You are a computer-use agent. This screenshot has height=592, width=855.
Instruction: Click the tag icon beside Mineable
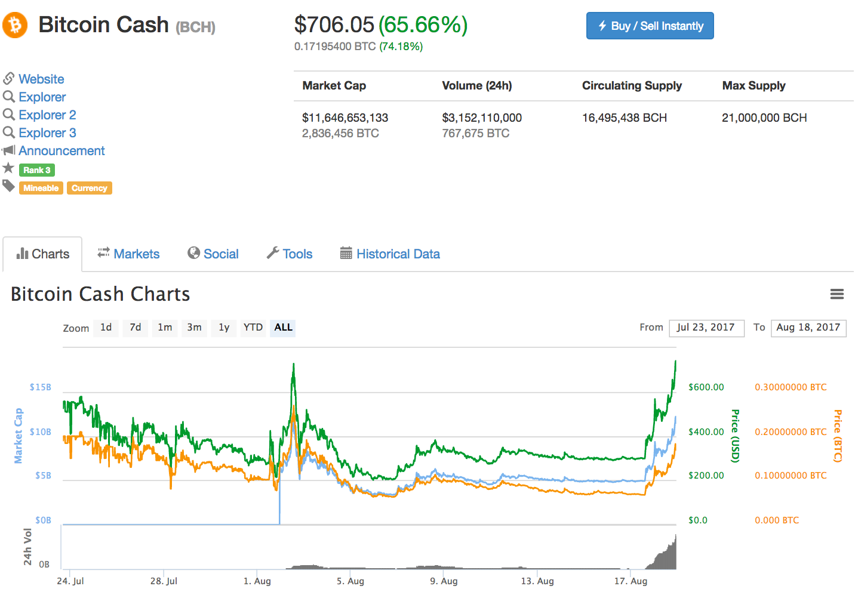(8, 186)
